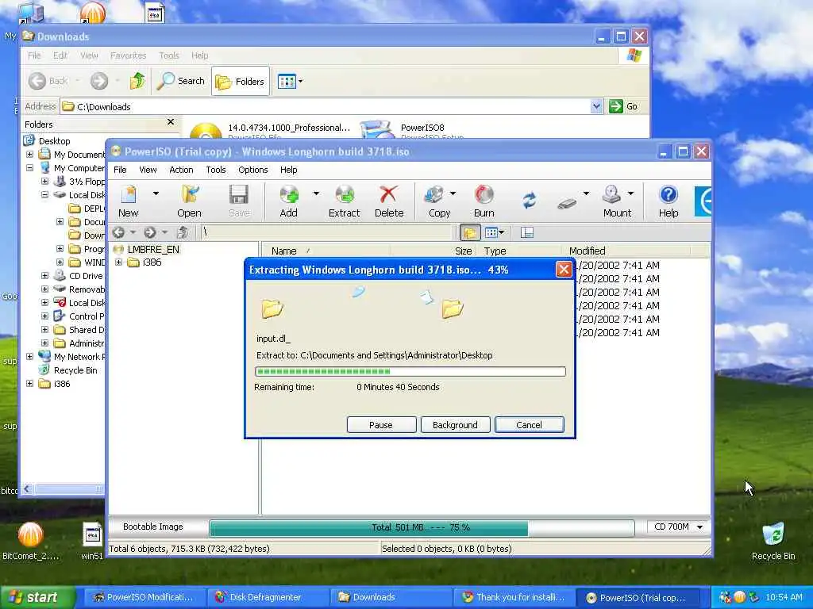
Task: Collapse My Computer in Folders tree
Action: click(x=29, y=168)
